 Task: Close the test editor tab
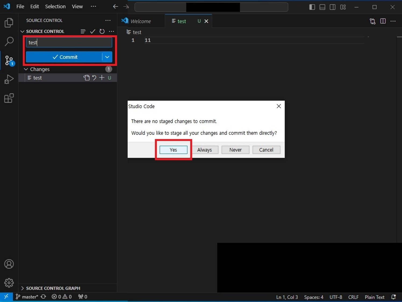[206, 21]
